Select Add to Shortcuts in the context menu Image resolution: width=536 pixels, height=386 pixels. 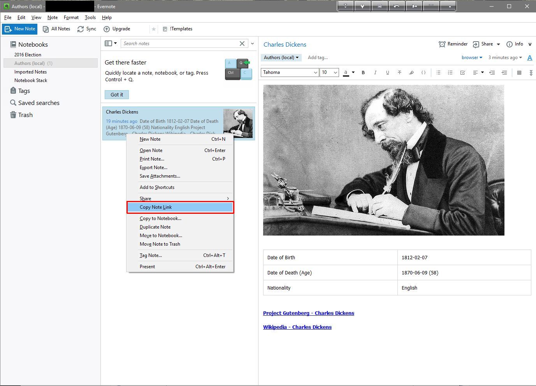click(x=180, y=187)
